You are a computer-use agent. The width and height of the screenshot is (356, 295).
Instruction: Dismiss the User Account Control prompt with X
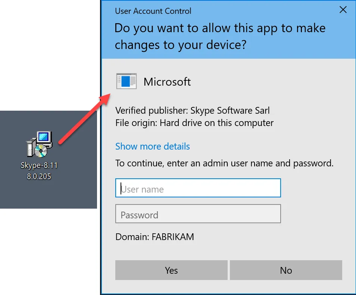343,10
